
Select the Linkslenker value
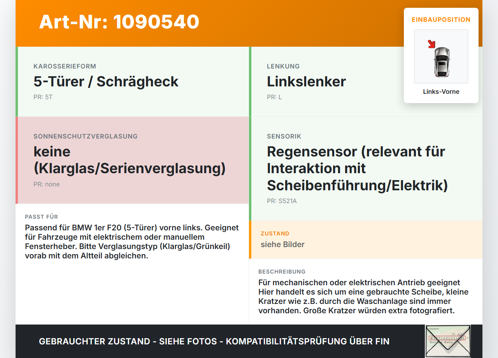click(x=306, y=81)
